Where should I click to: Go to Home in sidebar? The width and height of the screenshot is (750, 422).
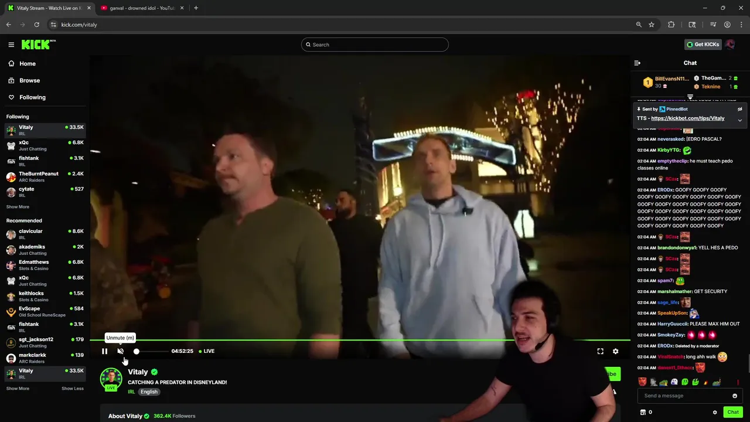(22, 63)
